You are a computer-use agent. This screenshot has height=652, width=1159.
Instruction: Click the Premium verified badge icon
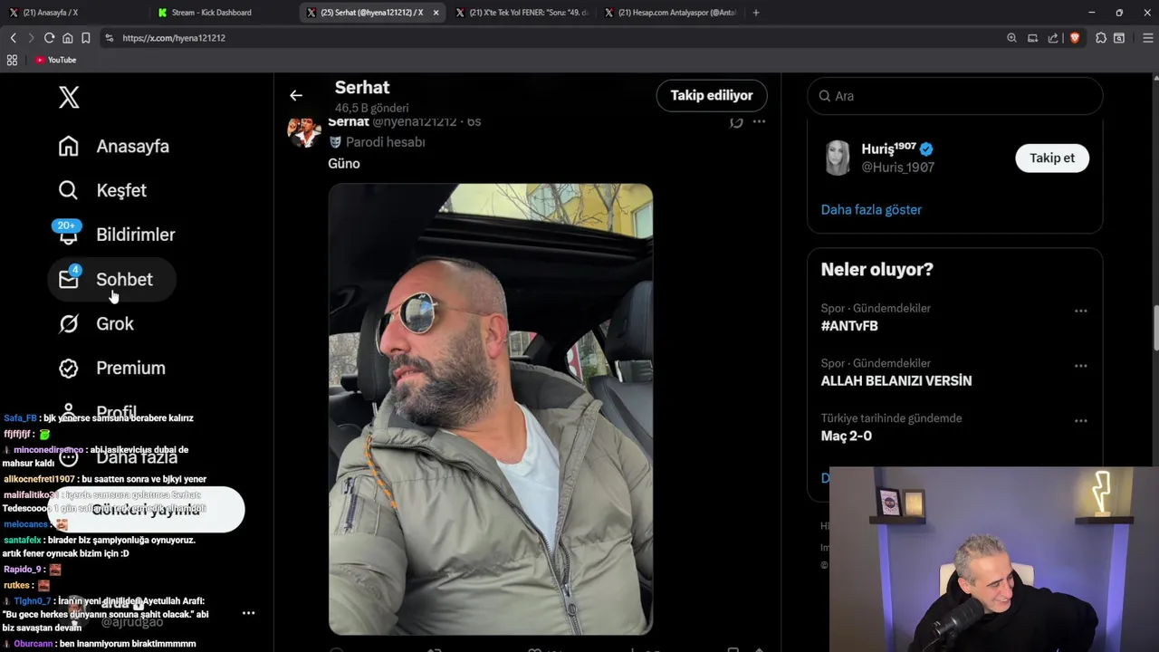(x=69, y=368)
